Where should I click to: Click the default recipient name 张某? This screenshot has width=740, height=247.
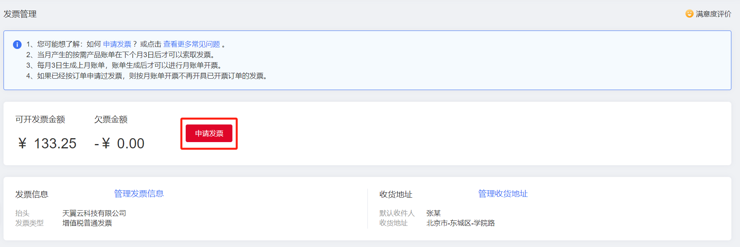[x=433, y=213]
